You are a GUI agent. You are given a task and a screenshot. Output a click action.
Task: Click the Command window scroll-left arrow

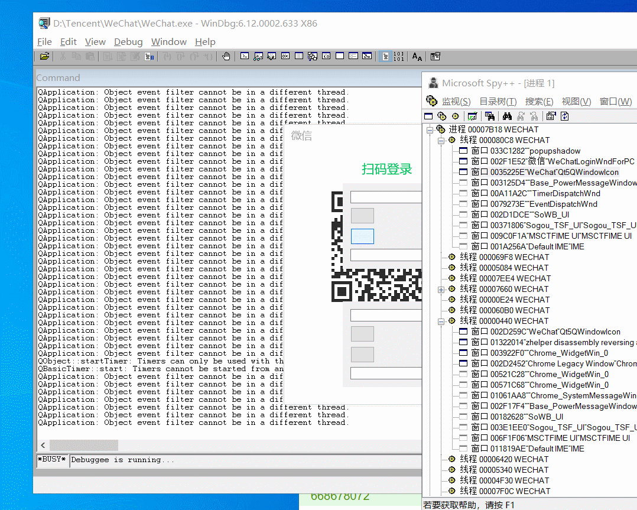[43, 445]
